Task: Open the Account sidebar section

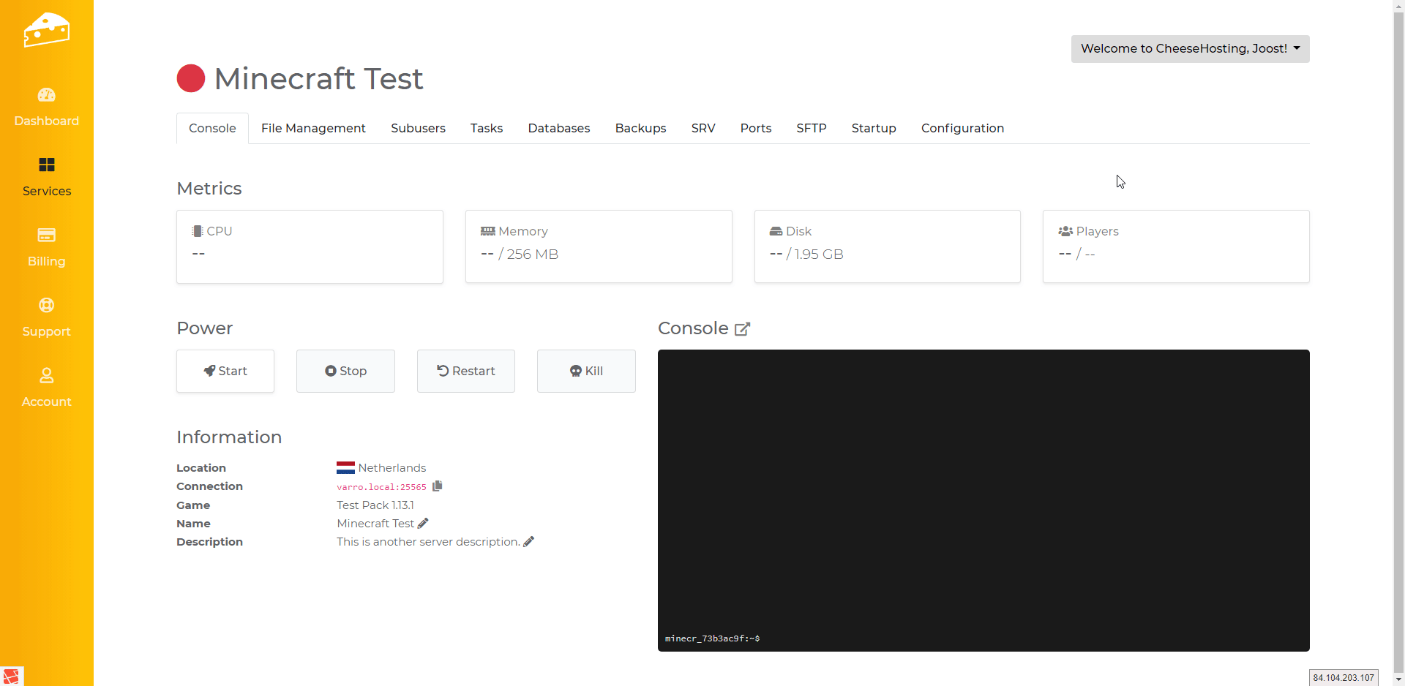Action: click(x=46, y=388)
